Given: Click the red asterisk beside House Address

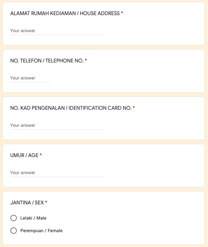Looking at the screenshot, I should point(122,13).
